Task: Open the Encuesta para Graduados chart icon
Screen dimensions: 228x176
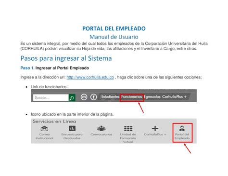Action: tap(72, 128)
